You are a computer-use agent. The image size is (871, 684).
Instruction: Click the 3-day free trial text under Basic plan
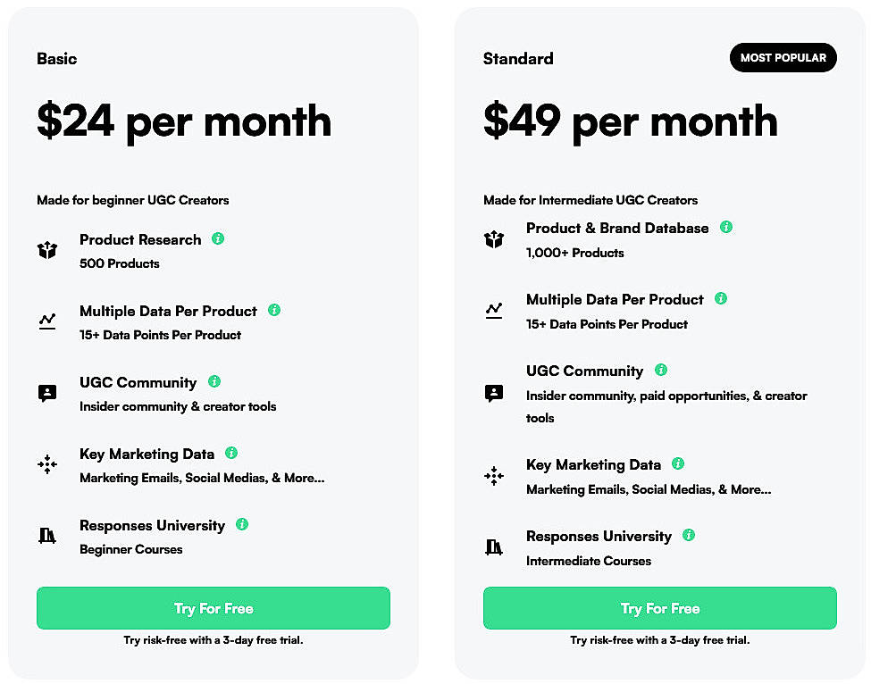214,640
